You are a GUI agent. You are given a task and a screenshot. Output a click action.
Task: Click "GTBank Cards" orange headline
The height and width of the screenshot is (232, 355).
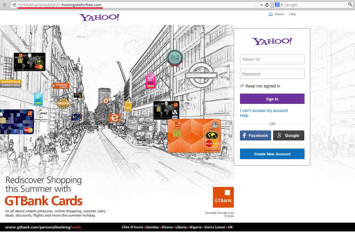tap(44, 201)
